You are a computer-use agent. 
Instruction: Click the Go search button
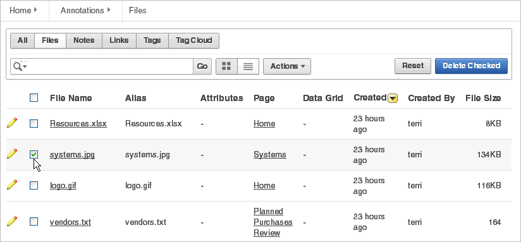tap(202, 66)
